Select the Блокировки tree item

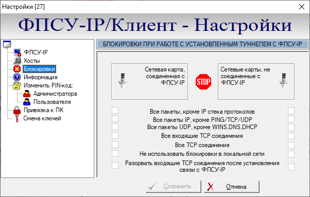39,69
